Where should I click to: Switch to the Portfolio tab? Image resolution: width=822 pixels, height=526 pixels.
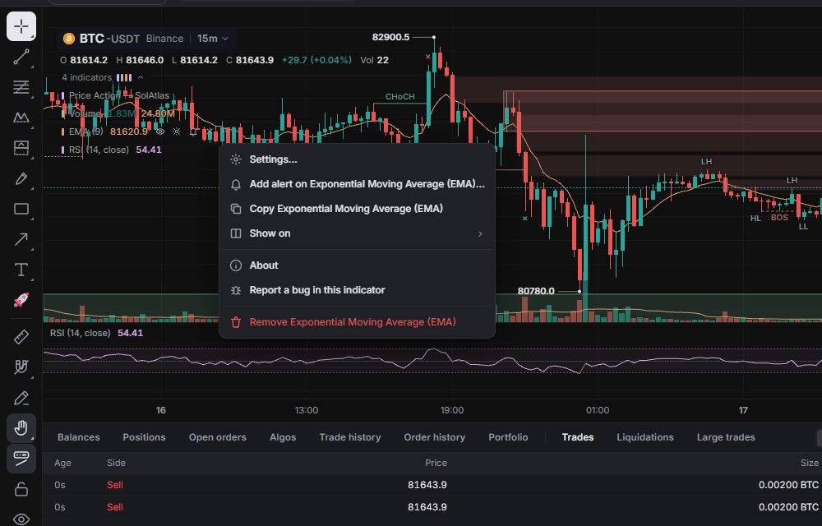tap(508, 437)
